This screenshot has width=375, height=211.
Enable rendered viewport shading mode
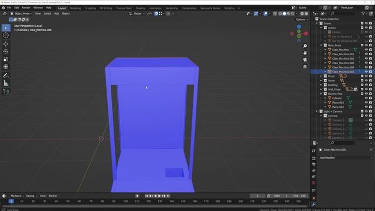[292, 13]
